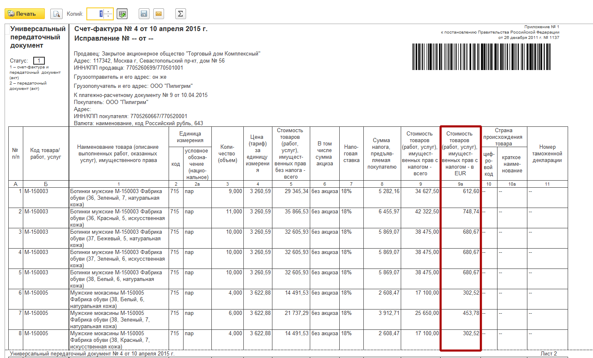Select 'Покупатель: ООО "Пилигрим"' line
The width and height of the screenshot is (593, 358).
(x=111, y=102)
